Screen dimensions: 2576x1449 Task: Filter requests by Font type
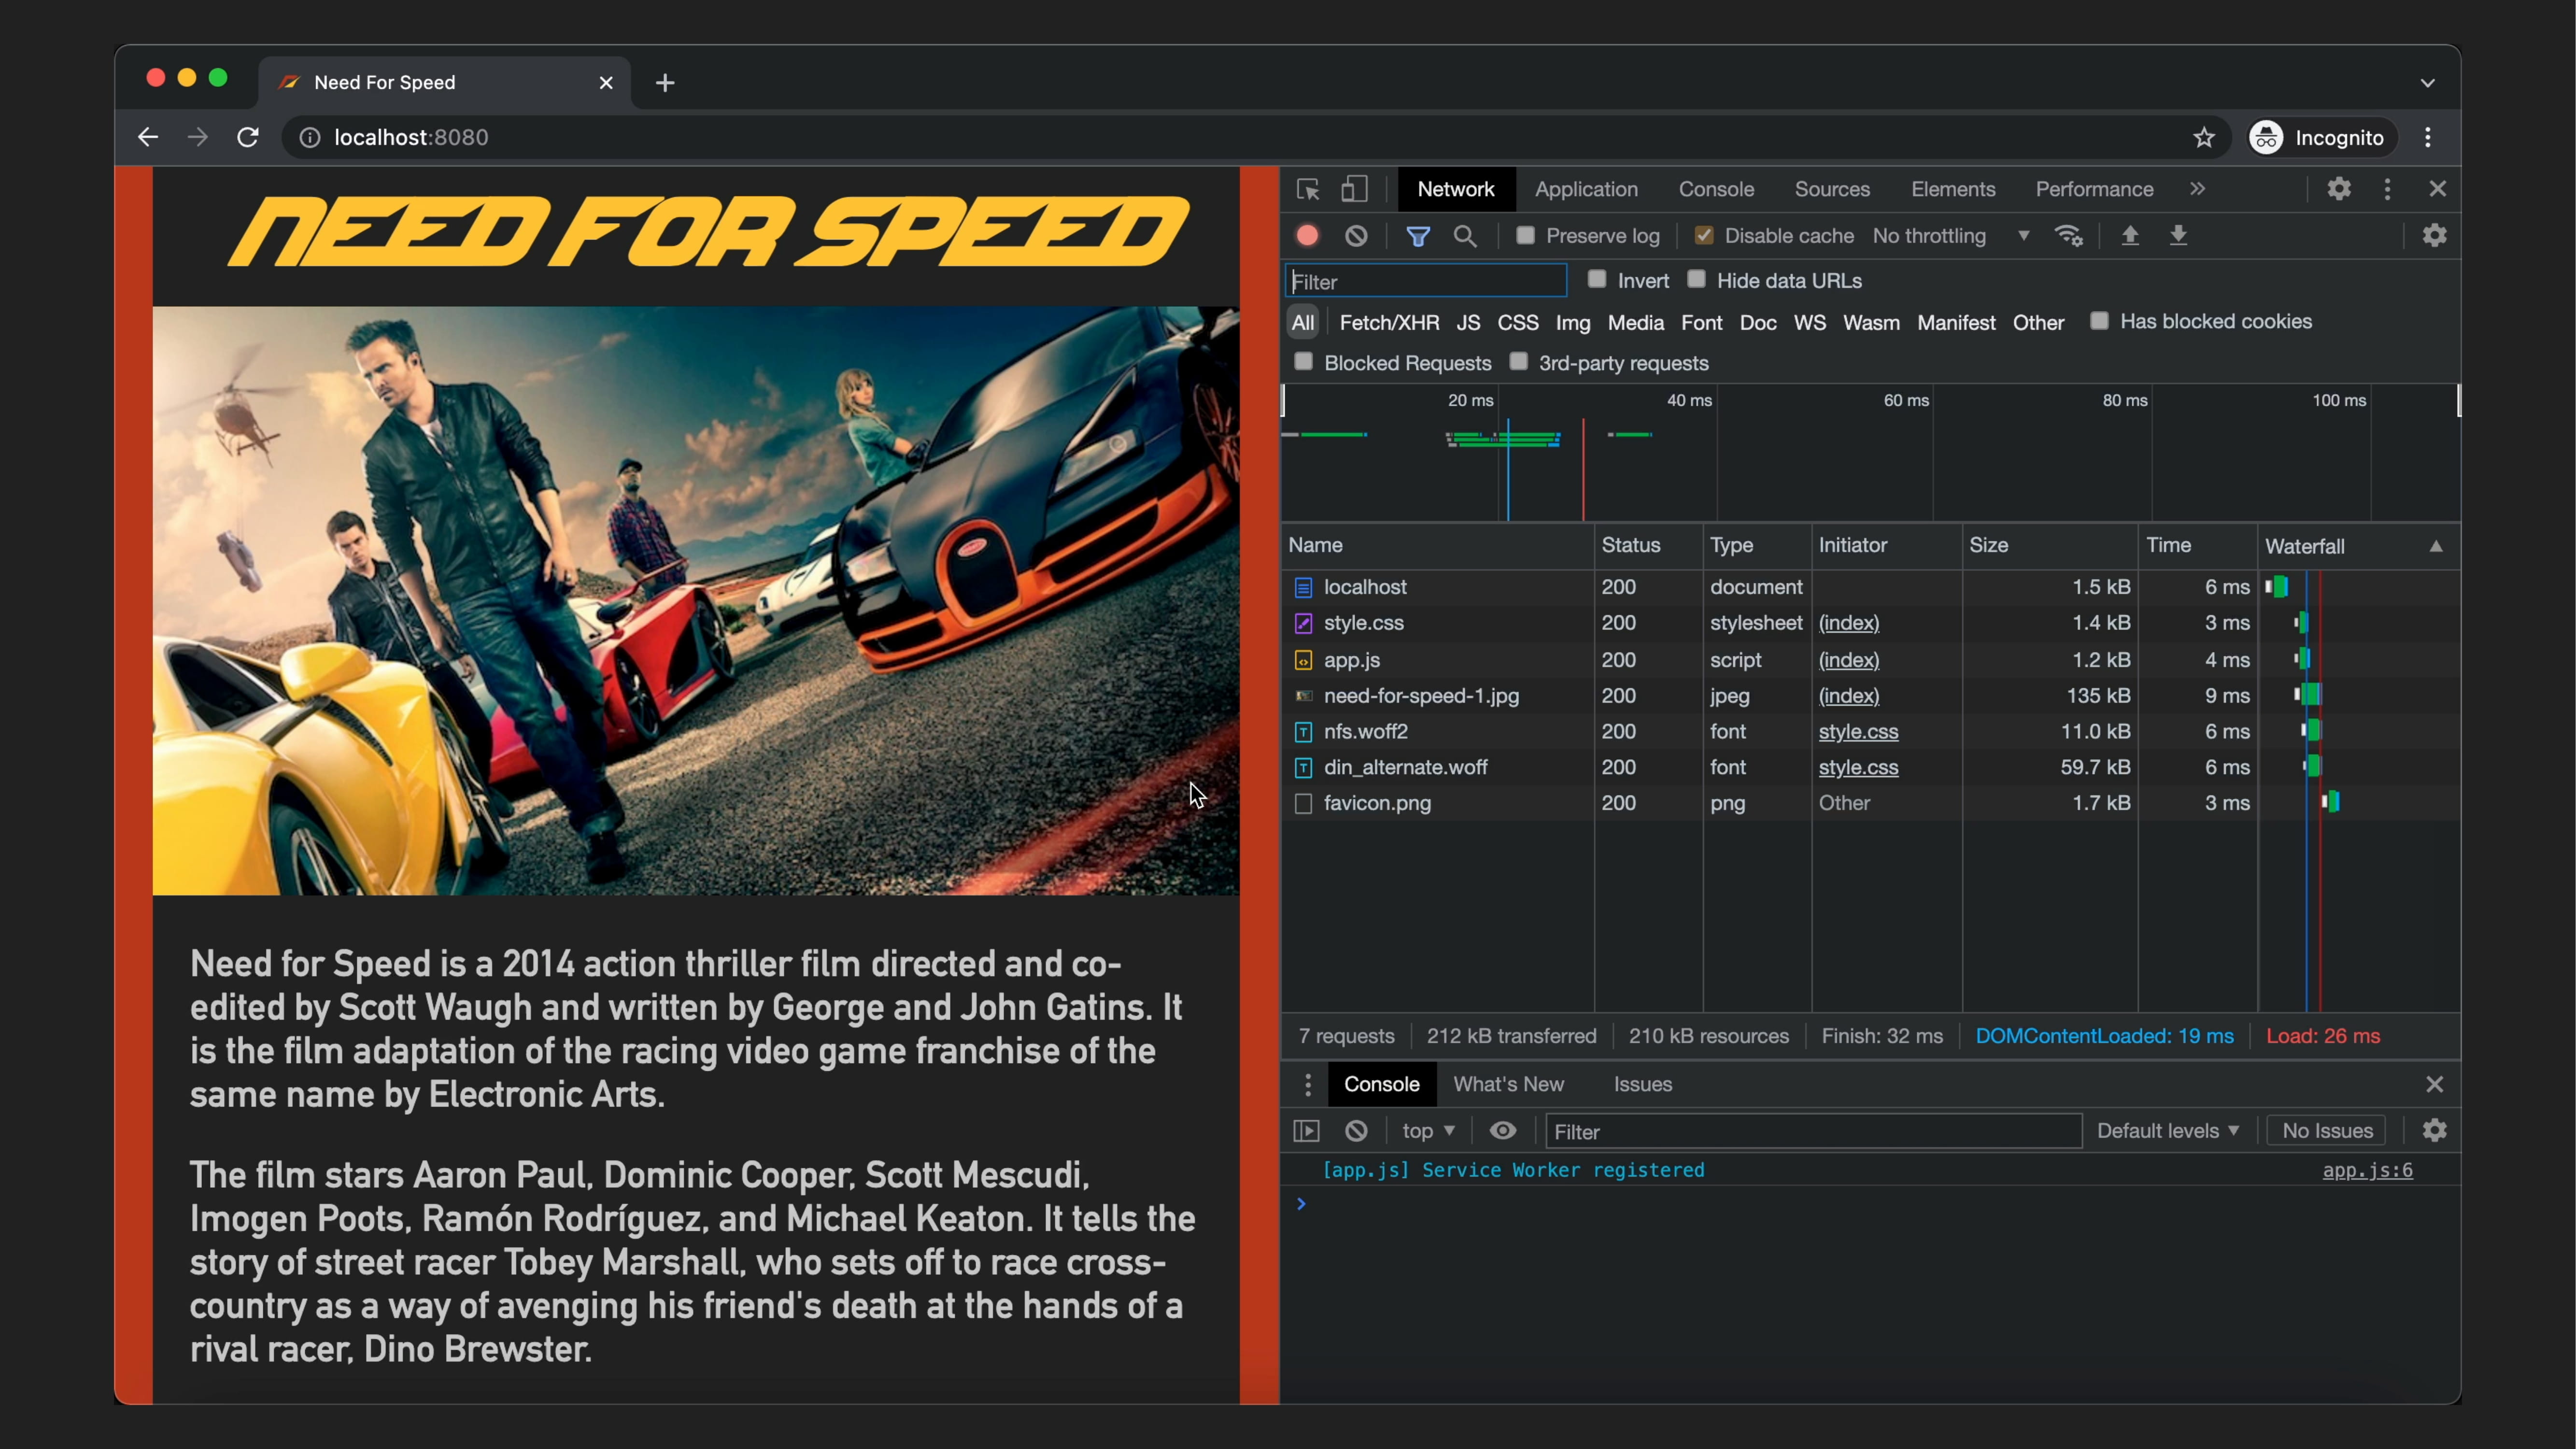point(1701,322)
